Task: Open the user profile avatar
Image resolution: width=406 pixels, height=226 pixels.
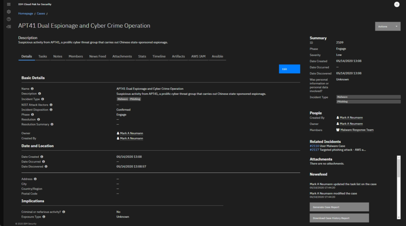Action: point(396,4)
